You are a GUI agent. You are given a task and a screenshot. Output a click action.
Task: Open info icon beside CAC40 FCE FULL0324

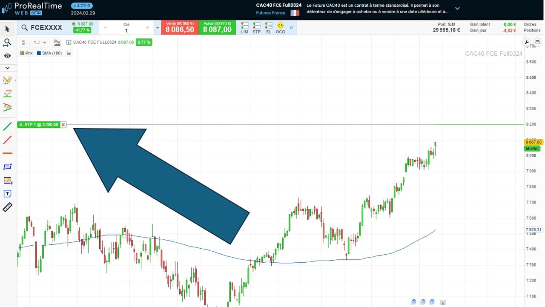click(x=69, y=42)
